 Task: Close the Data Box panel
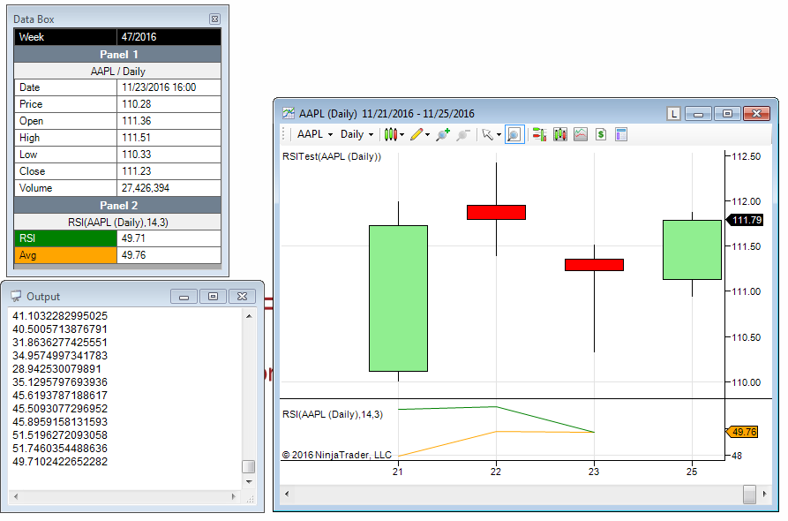[214, 19]
